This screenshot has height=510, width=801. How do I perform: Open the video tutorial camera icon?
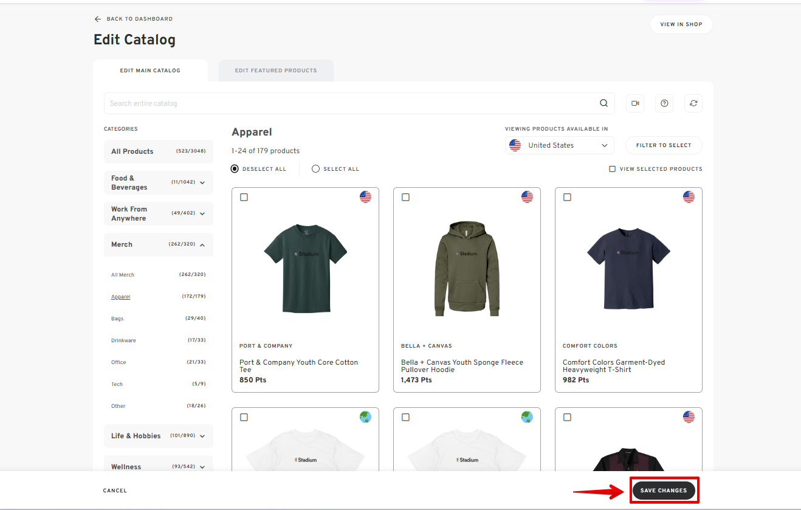pos(635,103)
